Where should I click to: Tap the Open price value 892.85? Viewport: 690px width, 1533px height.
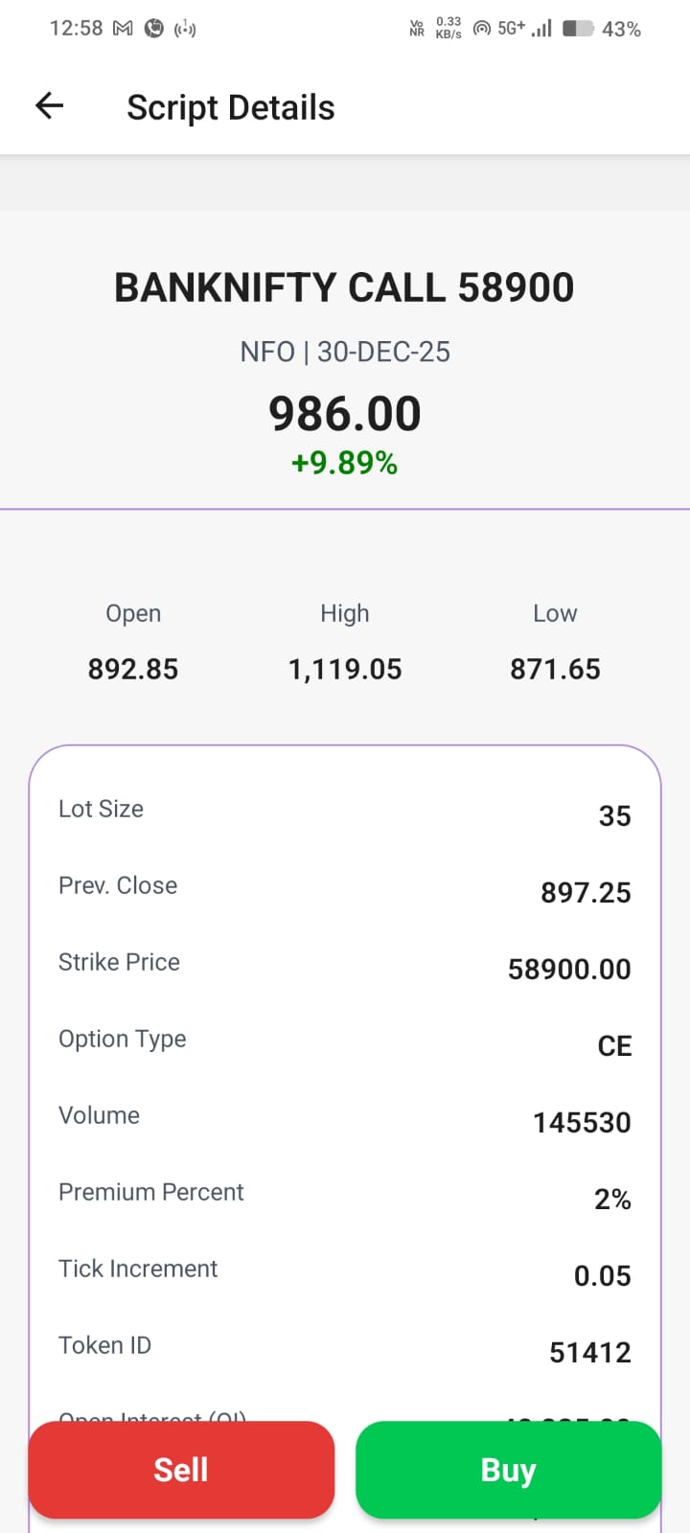tap(133, 669)
